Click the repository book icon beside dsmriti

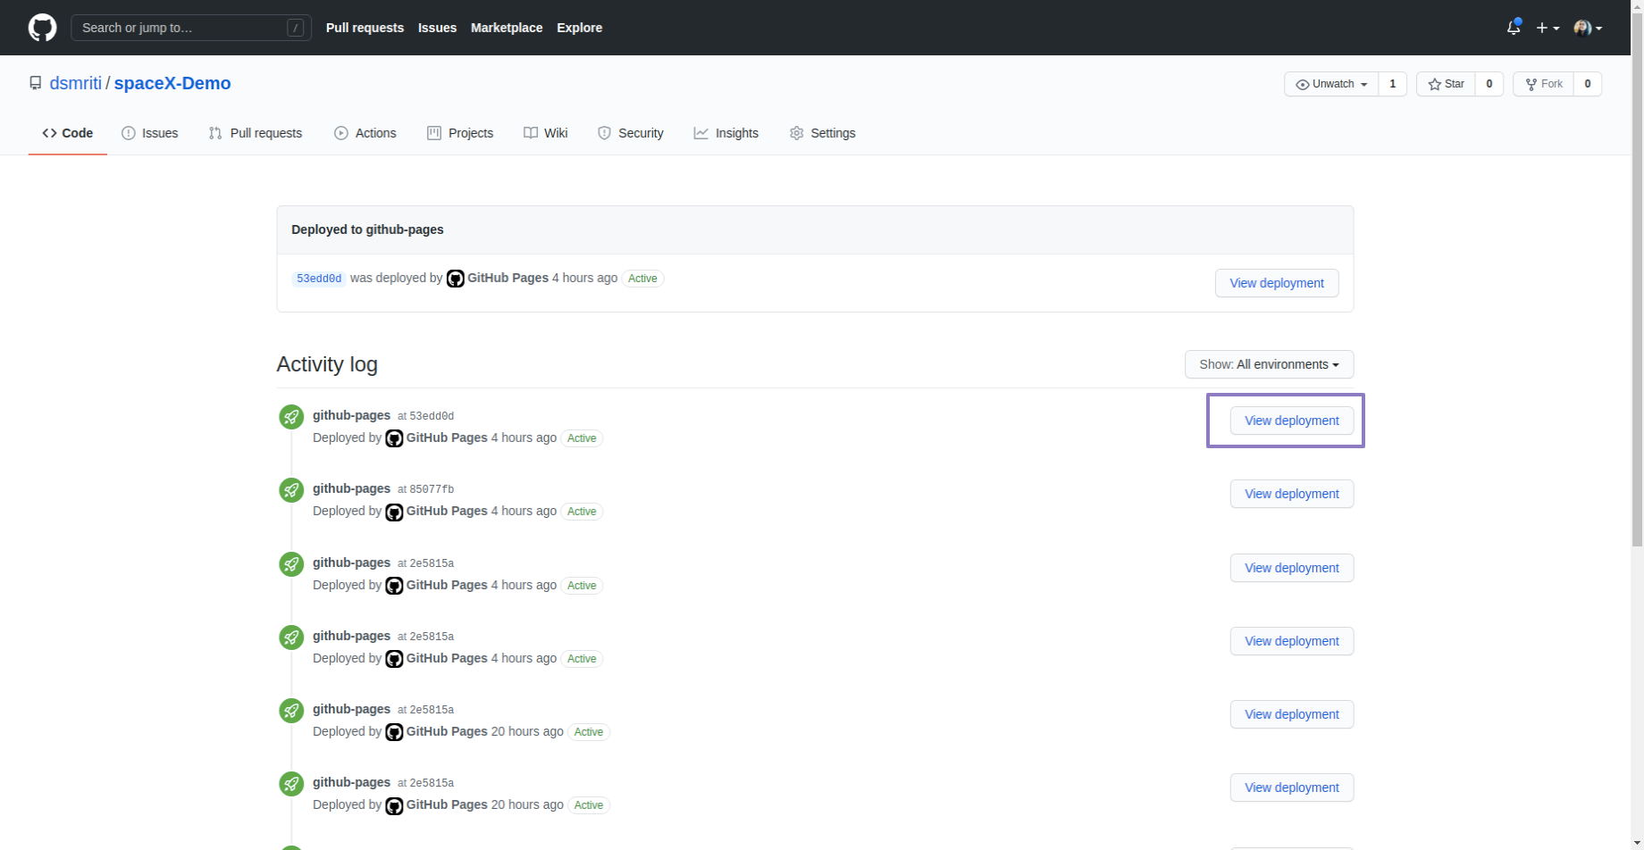pos(35,83)
